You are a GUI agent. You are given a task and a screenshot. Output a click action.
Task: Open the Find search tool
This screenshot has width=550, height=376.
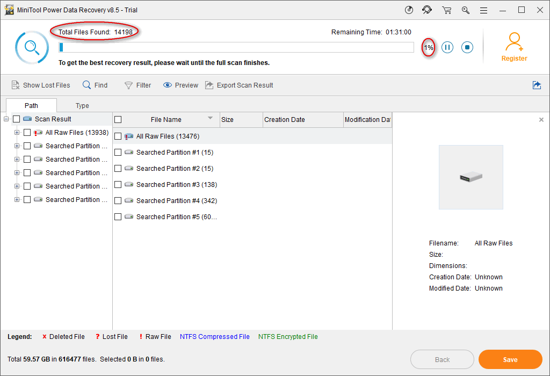click(95, 85)
